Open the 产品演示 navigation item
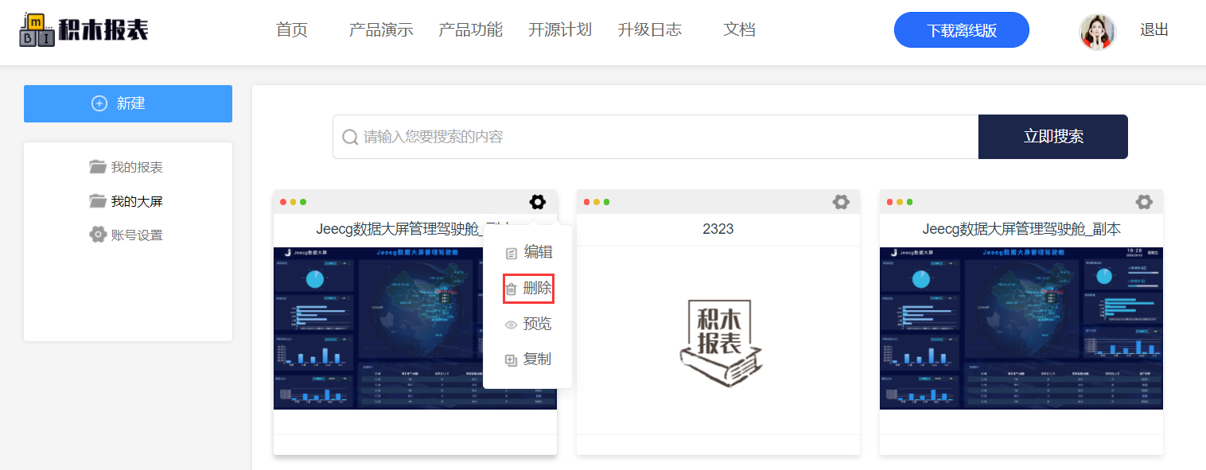This screenshot has width=1206, height=470. [x=381, y=30]
